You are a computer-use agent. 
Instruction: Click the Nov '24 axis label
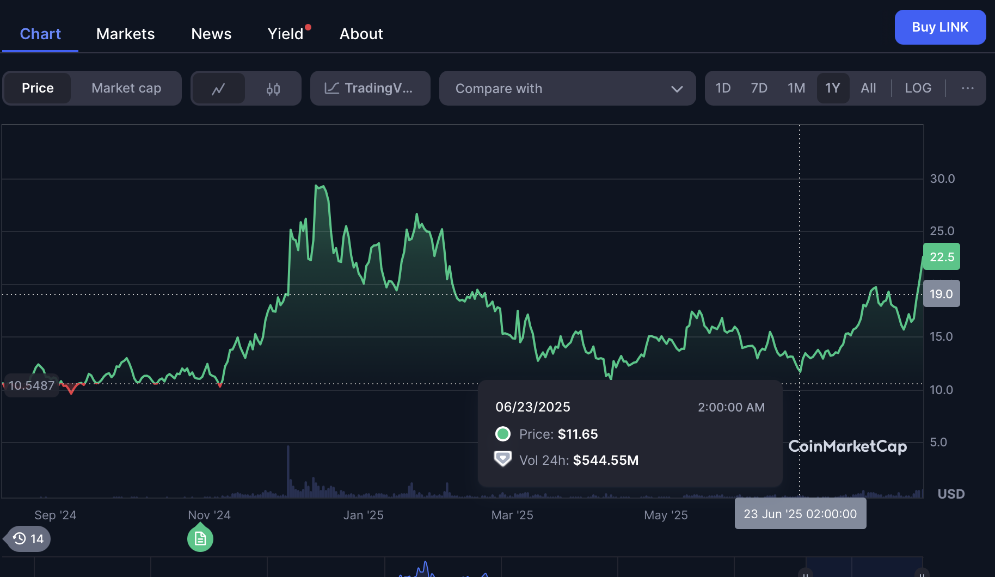(209, 515)
